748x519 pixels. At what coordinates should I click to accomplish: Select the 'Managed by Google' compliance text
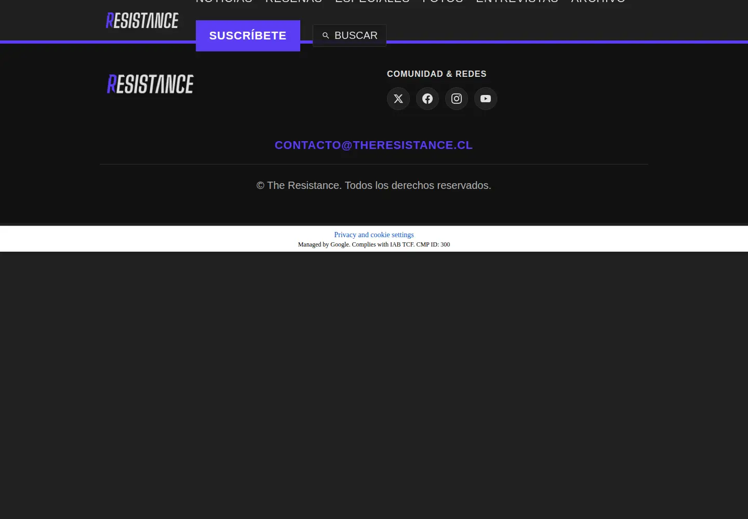374,244
